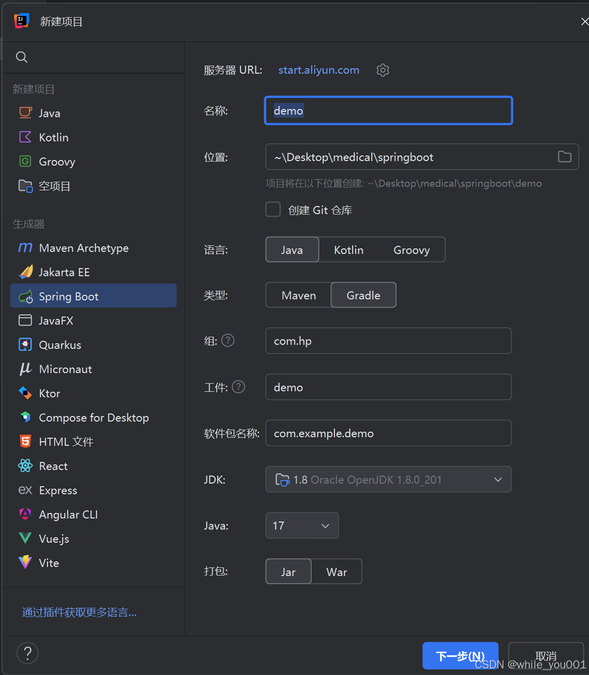
Task: Click the 名称 name input field
Action: click(388, 111)
